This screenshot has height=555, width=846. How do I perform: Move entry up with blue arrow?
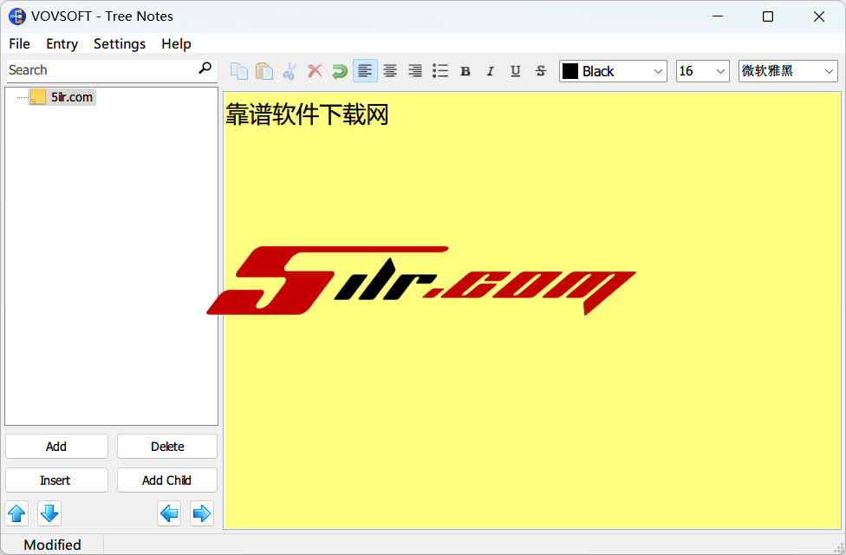tap(17, 513)
